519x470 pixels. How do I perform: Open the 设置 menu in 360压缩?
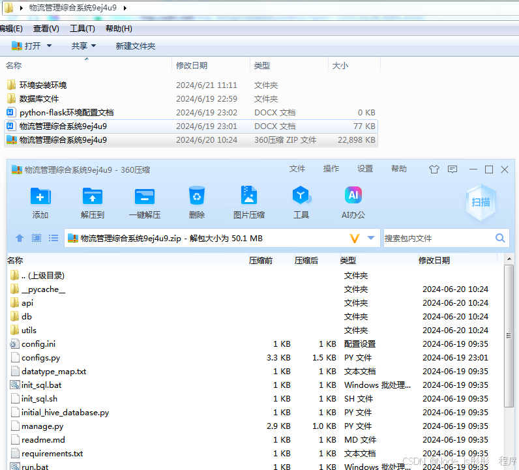[365, 169]
